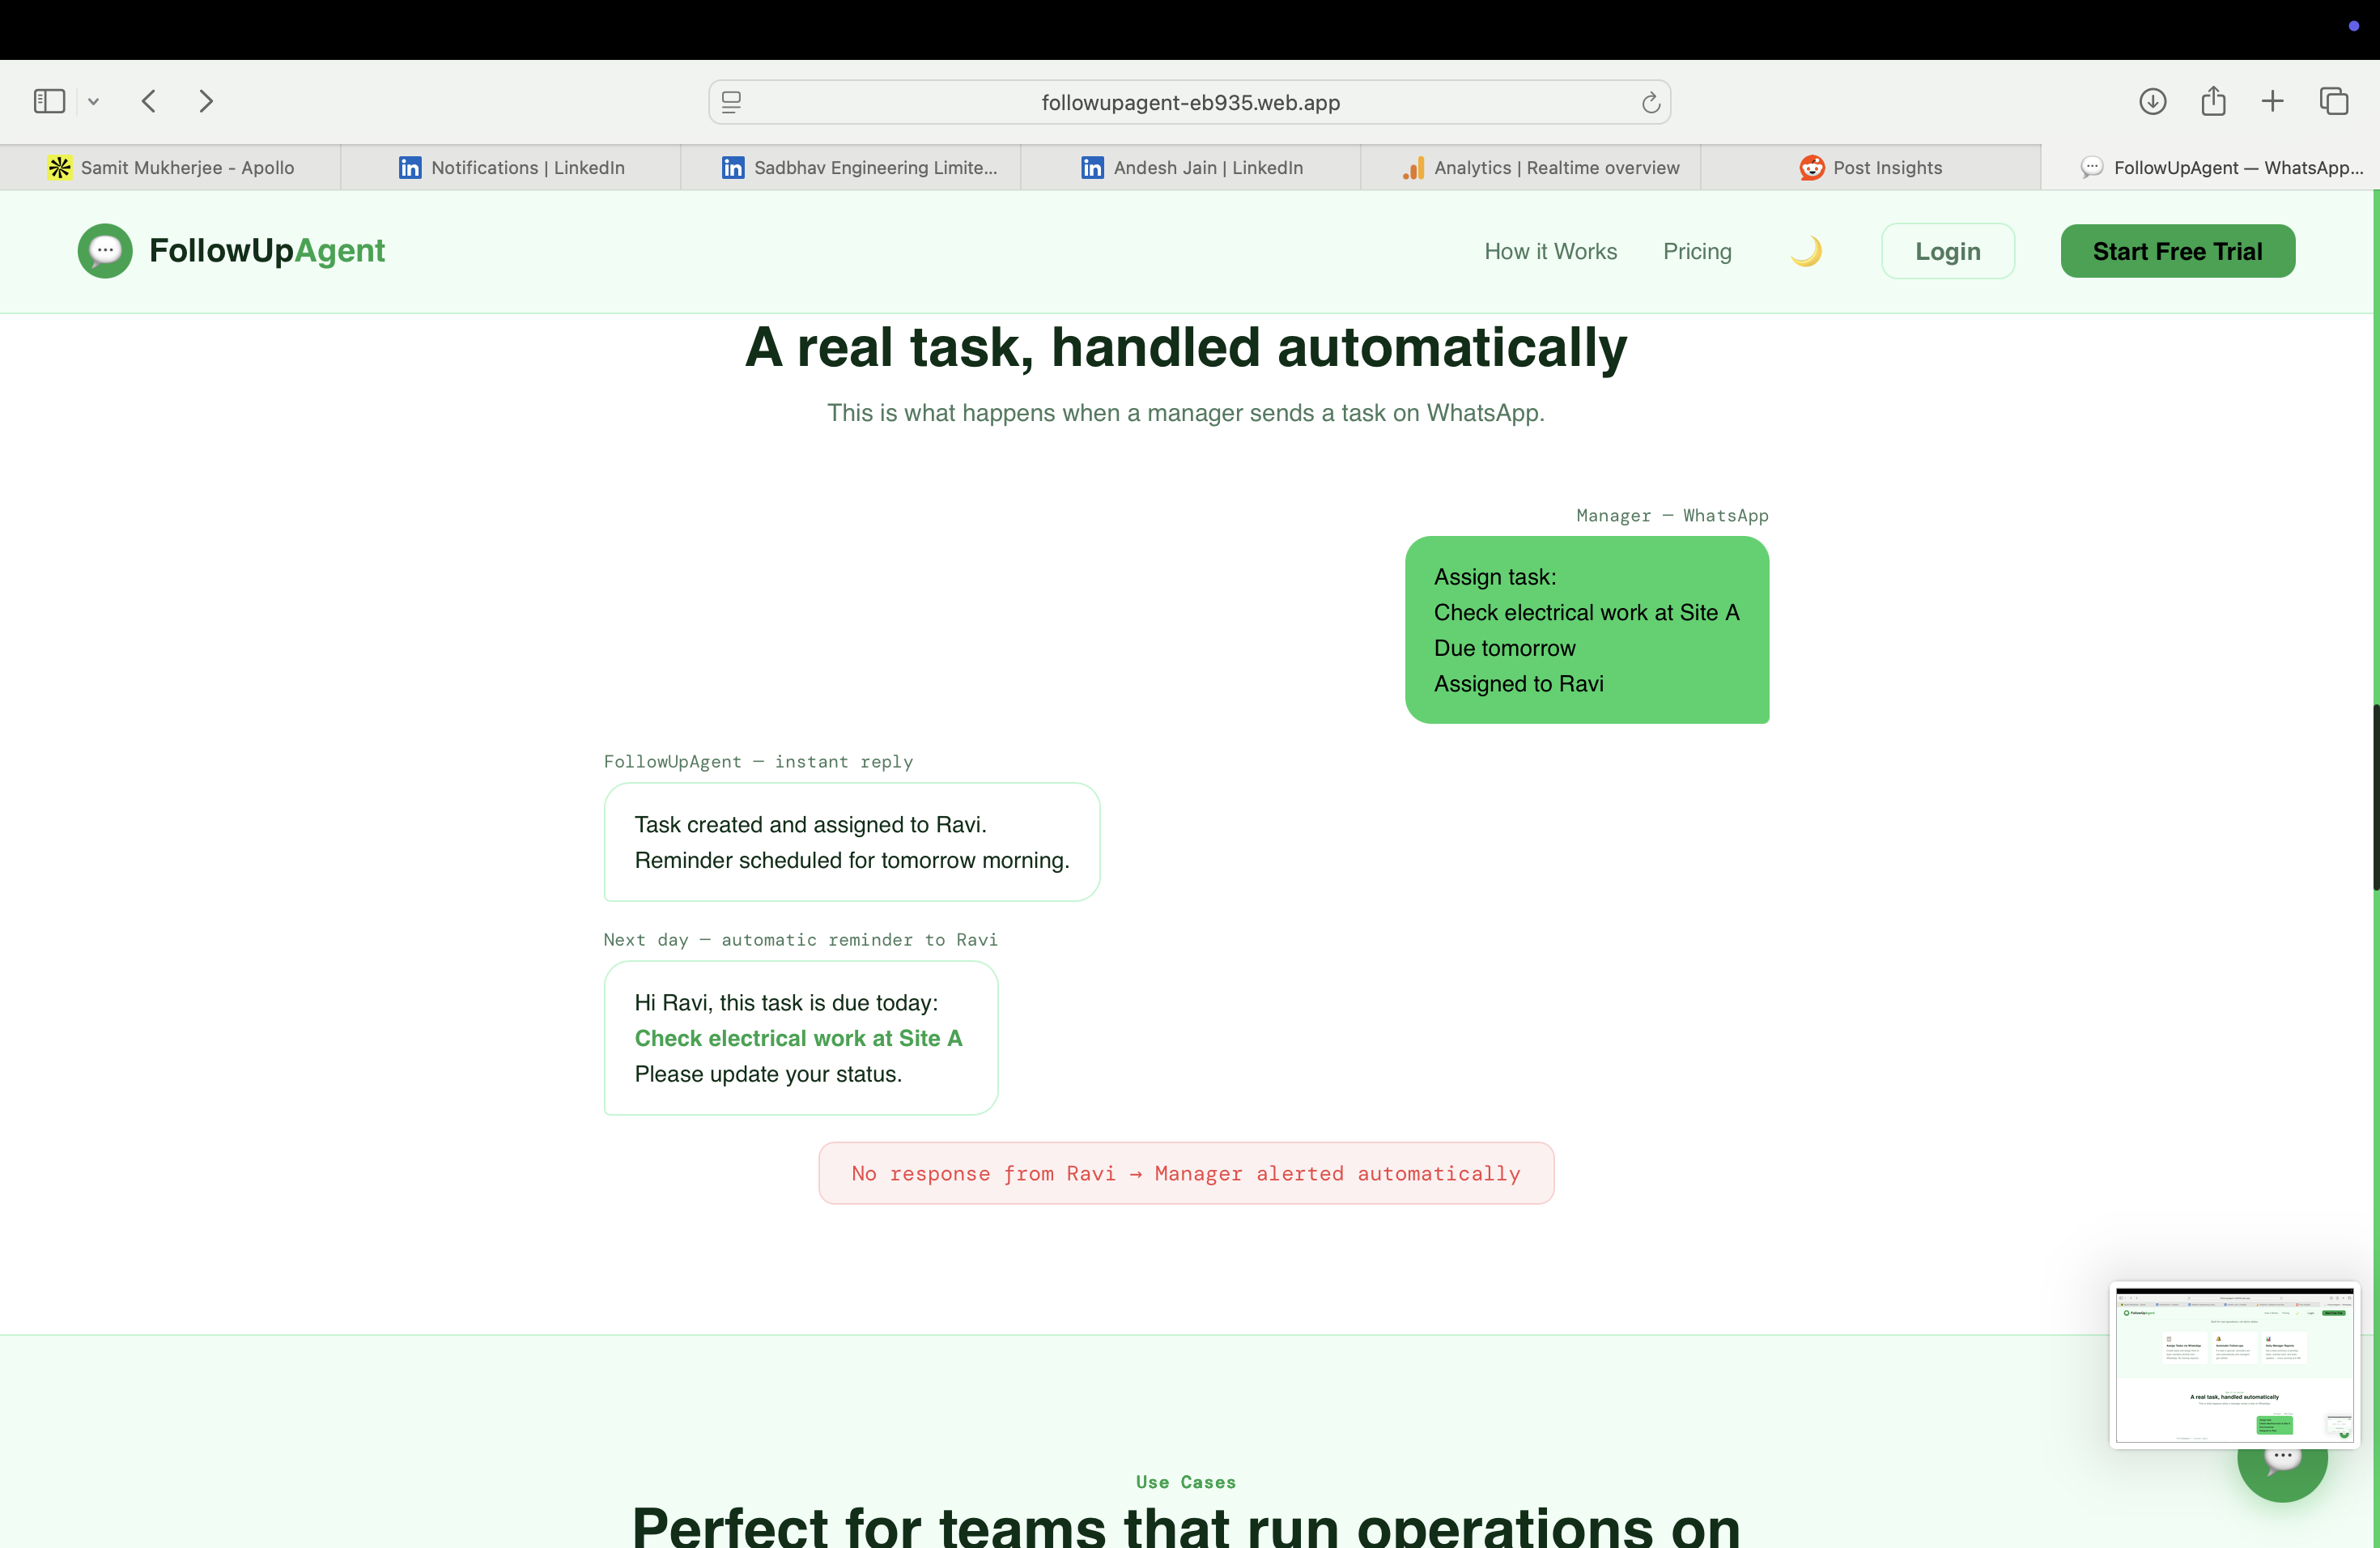Click Start Free Trial button

pos(2177,252)
